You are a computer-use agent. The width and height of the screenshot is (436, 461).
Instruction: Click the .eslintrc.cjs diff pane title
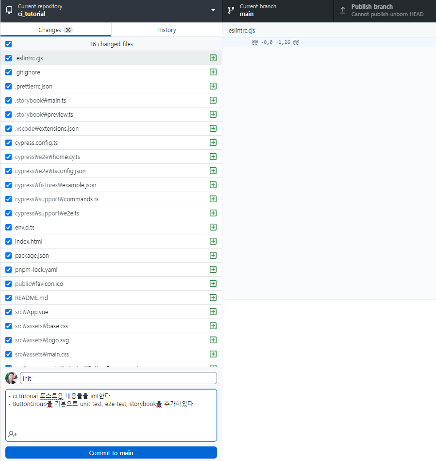click(x=241, y=30)
